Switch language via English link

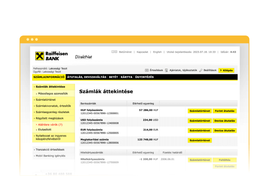[x=157, y=52]
